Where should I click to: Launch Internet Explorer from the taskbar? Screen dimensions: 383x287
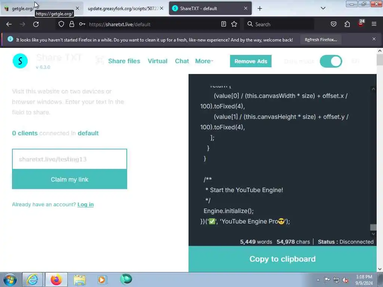coord(32,280)
